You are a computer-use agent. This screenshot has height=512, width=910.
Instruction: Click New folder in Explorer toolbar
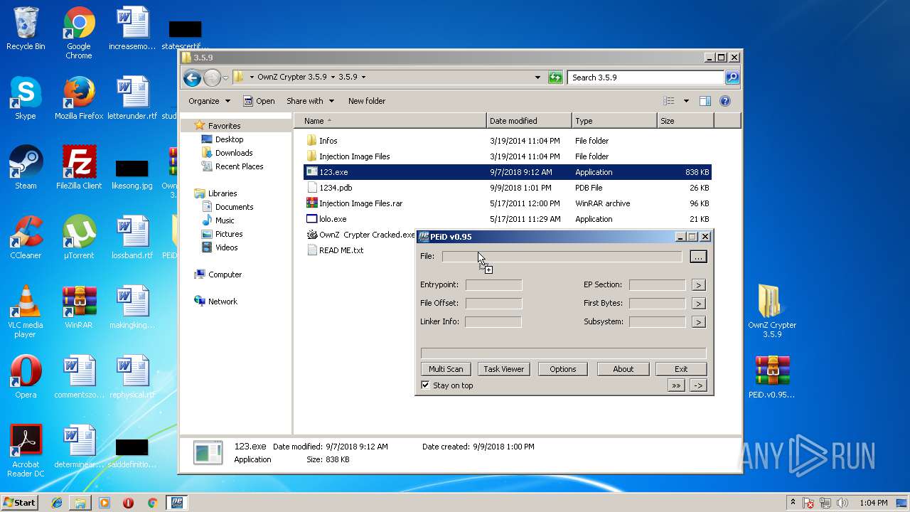click(367, 101)
